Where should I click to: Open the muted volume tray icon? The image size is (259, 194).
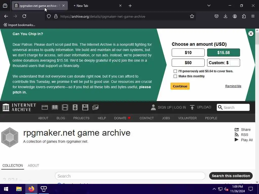tap(226, 189)
